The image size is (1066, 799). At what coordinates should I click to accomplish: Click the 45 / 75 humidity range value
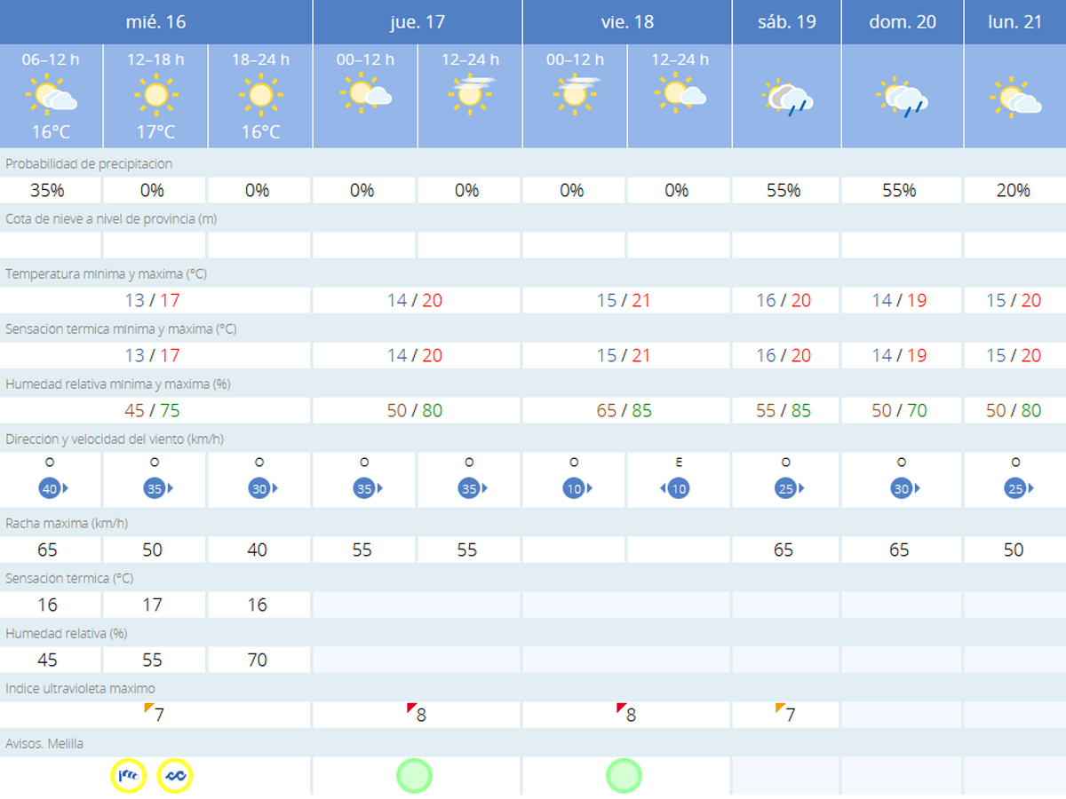152,410
